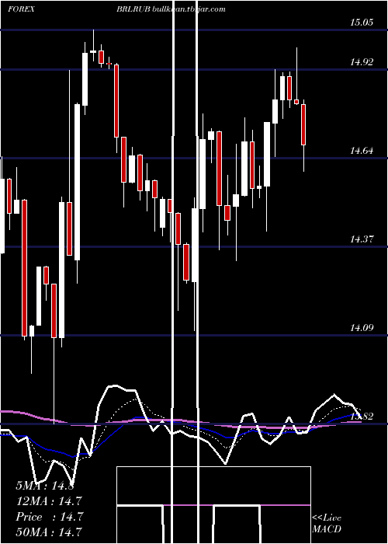
Task: Click the FOREX label at top left
Action: click(x=21, y=9)
